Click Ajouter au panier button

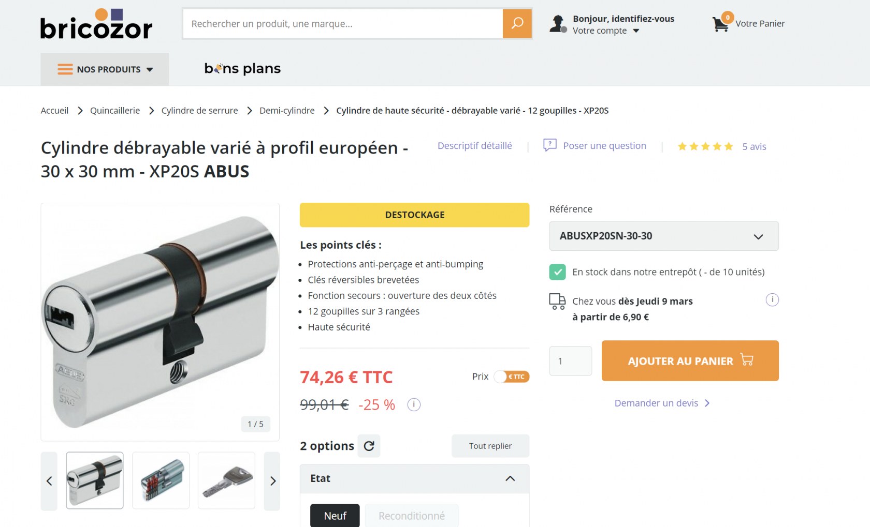(690, 360)
